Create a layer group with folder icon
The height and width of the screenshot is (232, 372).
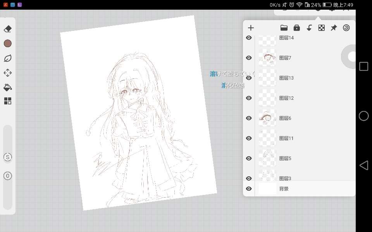point(284,28)
